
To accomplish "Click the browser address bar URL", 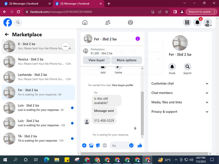I will [61, 12].
